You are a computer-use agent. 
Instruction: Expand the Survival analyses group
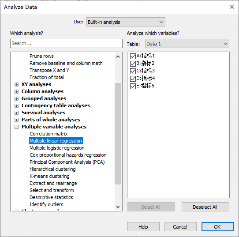click(x=16, y=113)
